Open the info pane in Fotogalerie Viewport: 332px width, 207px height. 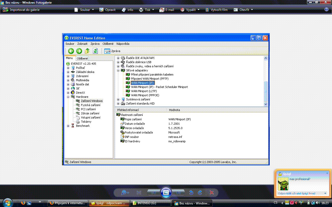(127, 10)
